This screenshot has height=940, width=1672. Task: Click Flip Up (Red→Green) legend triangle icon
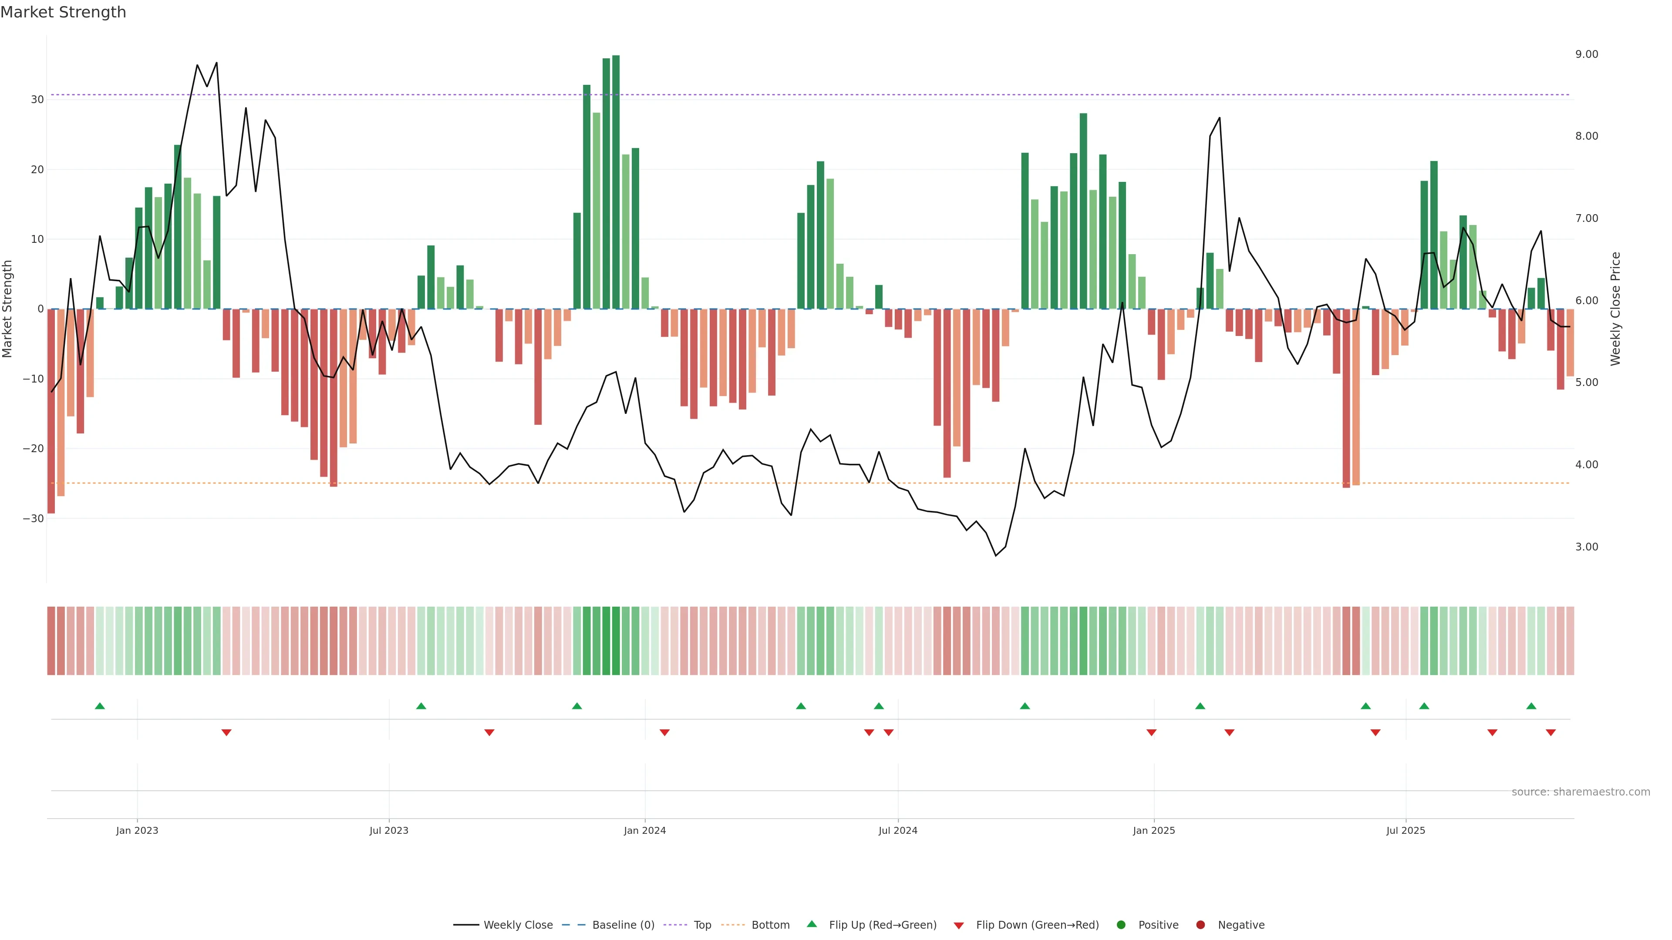[811, 924]
